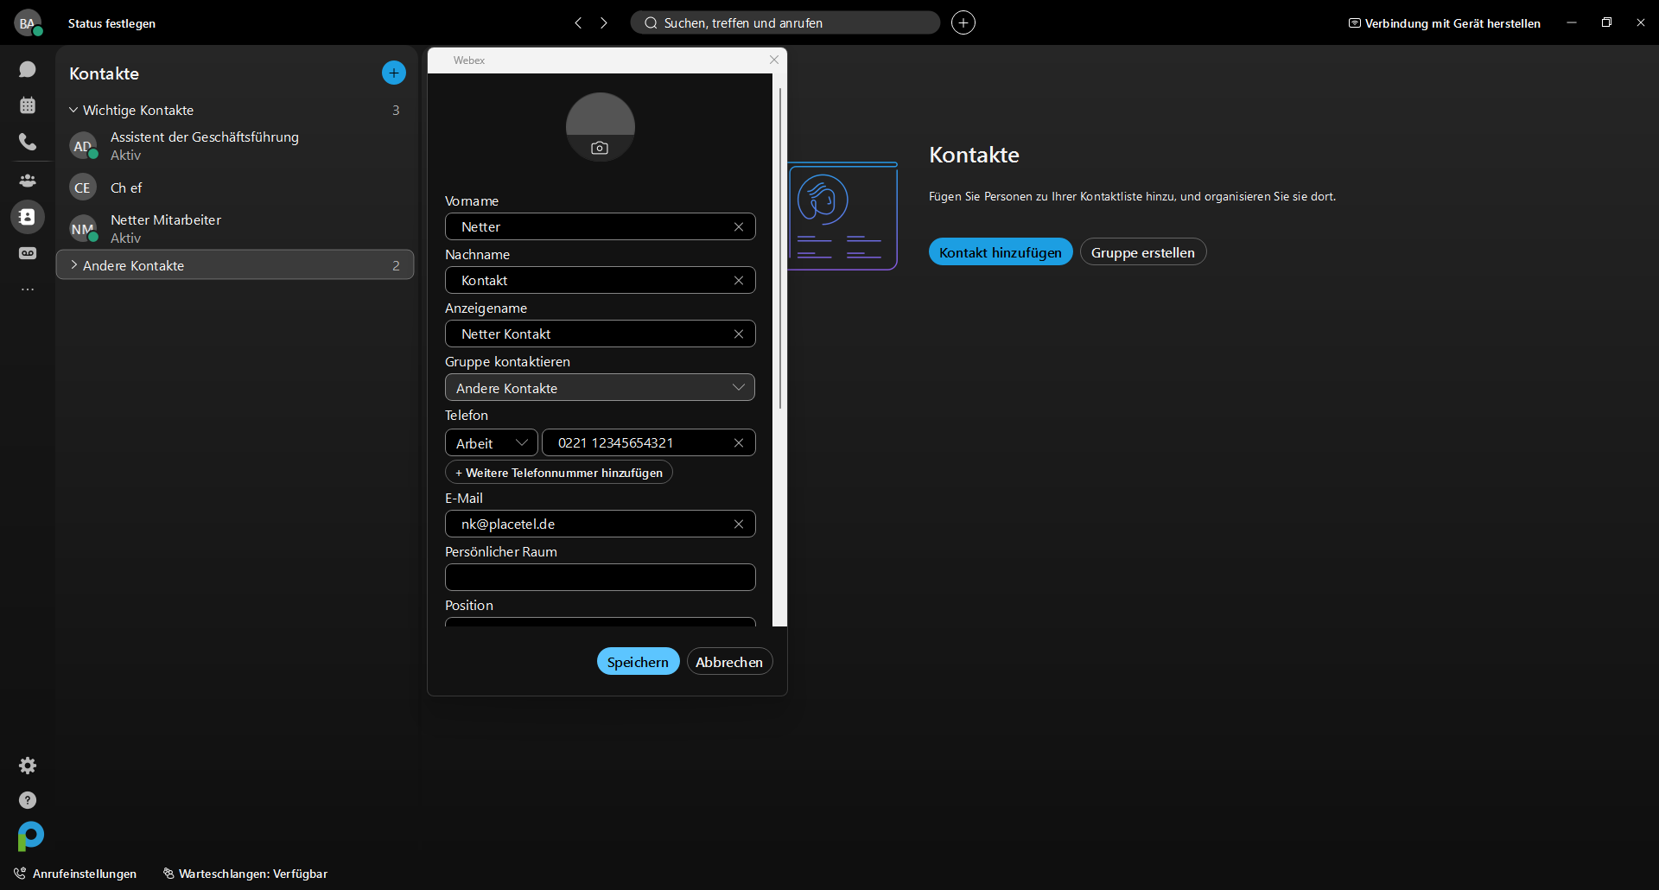The height and width of the screenshot is (890, 1659).
Task: Open the Arbeit phone type dropdown
Action: [x=491, y=443]
